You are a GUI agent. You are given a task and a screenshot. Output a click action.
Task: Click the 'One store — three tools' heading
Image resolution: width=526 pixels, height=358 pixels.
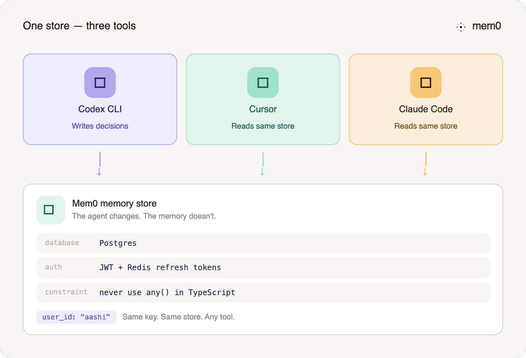[79, 26]
